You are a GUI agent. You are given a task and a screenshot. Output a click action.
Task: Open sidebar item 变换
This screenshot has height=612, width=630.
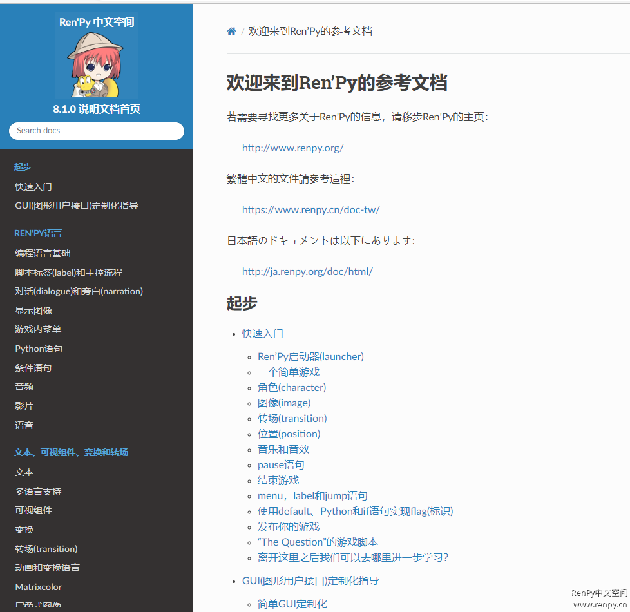click(x=24, y=530)
